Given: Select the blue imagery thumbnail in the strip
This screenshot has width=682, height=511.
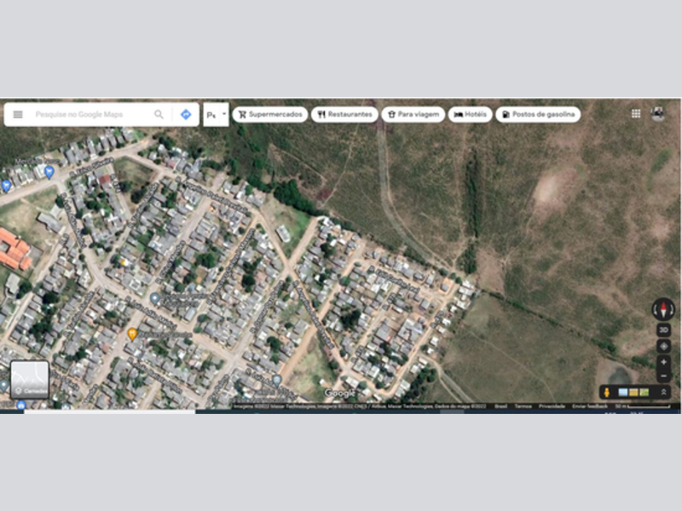Looking at the screenshot, I should (x=623, y=393).
